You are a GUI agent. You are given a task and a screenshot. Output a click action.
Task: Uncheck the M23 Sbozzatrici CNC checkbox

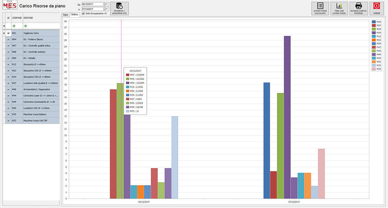coord(8,71)
